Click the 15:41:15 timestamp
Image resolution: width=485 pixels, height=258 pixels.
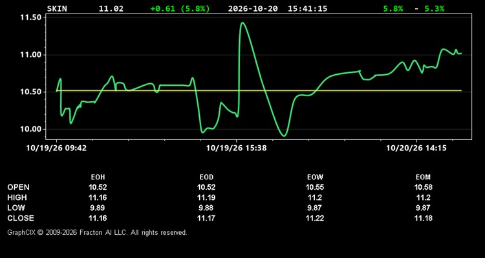tap(307, 8)
